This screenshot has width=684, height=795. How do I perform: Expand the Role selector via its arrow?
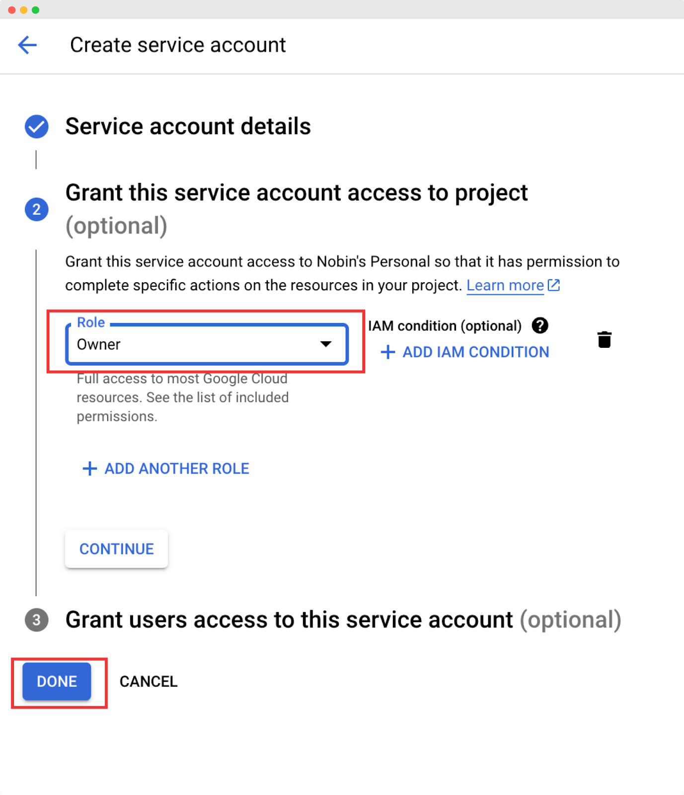[325, 344]
